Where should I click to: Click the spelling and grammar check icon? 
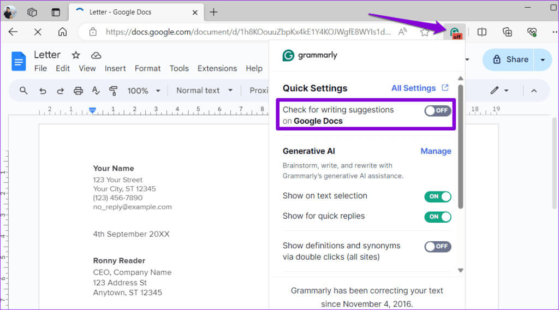(x=96, y=91)
